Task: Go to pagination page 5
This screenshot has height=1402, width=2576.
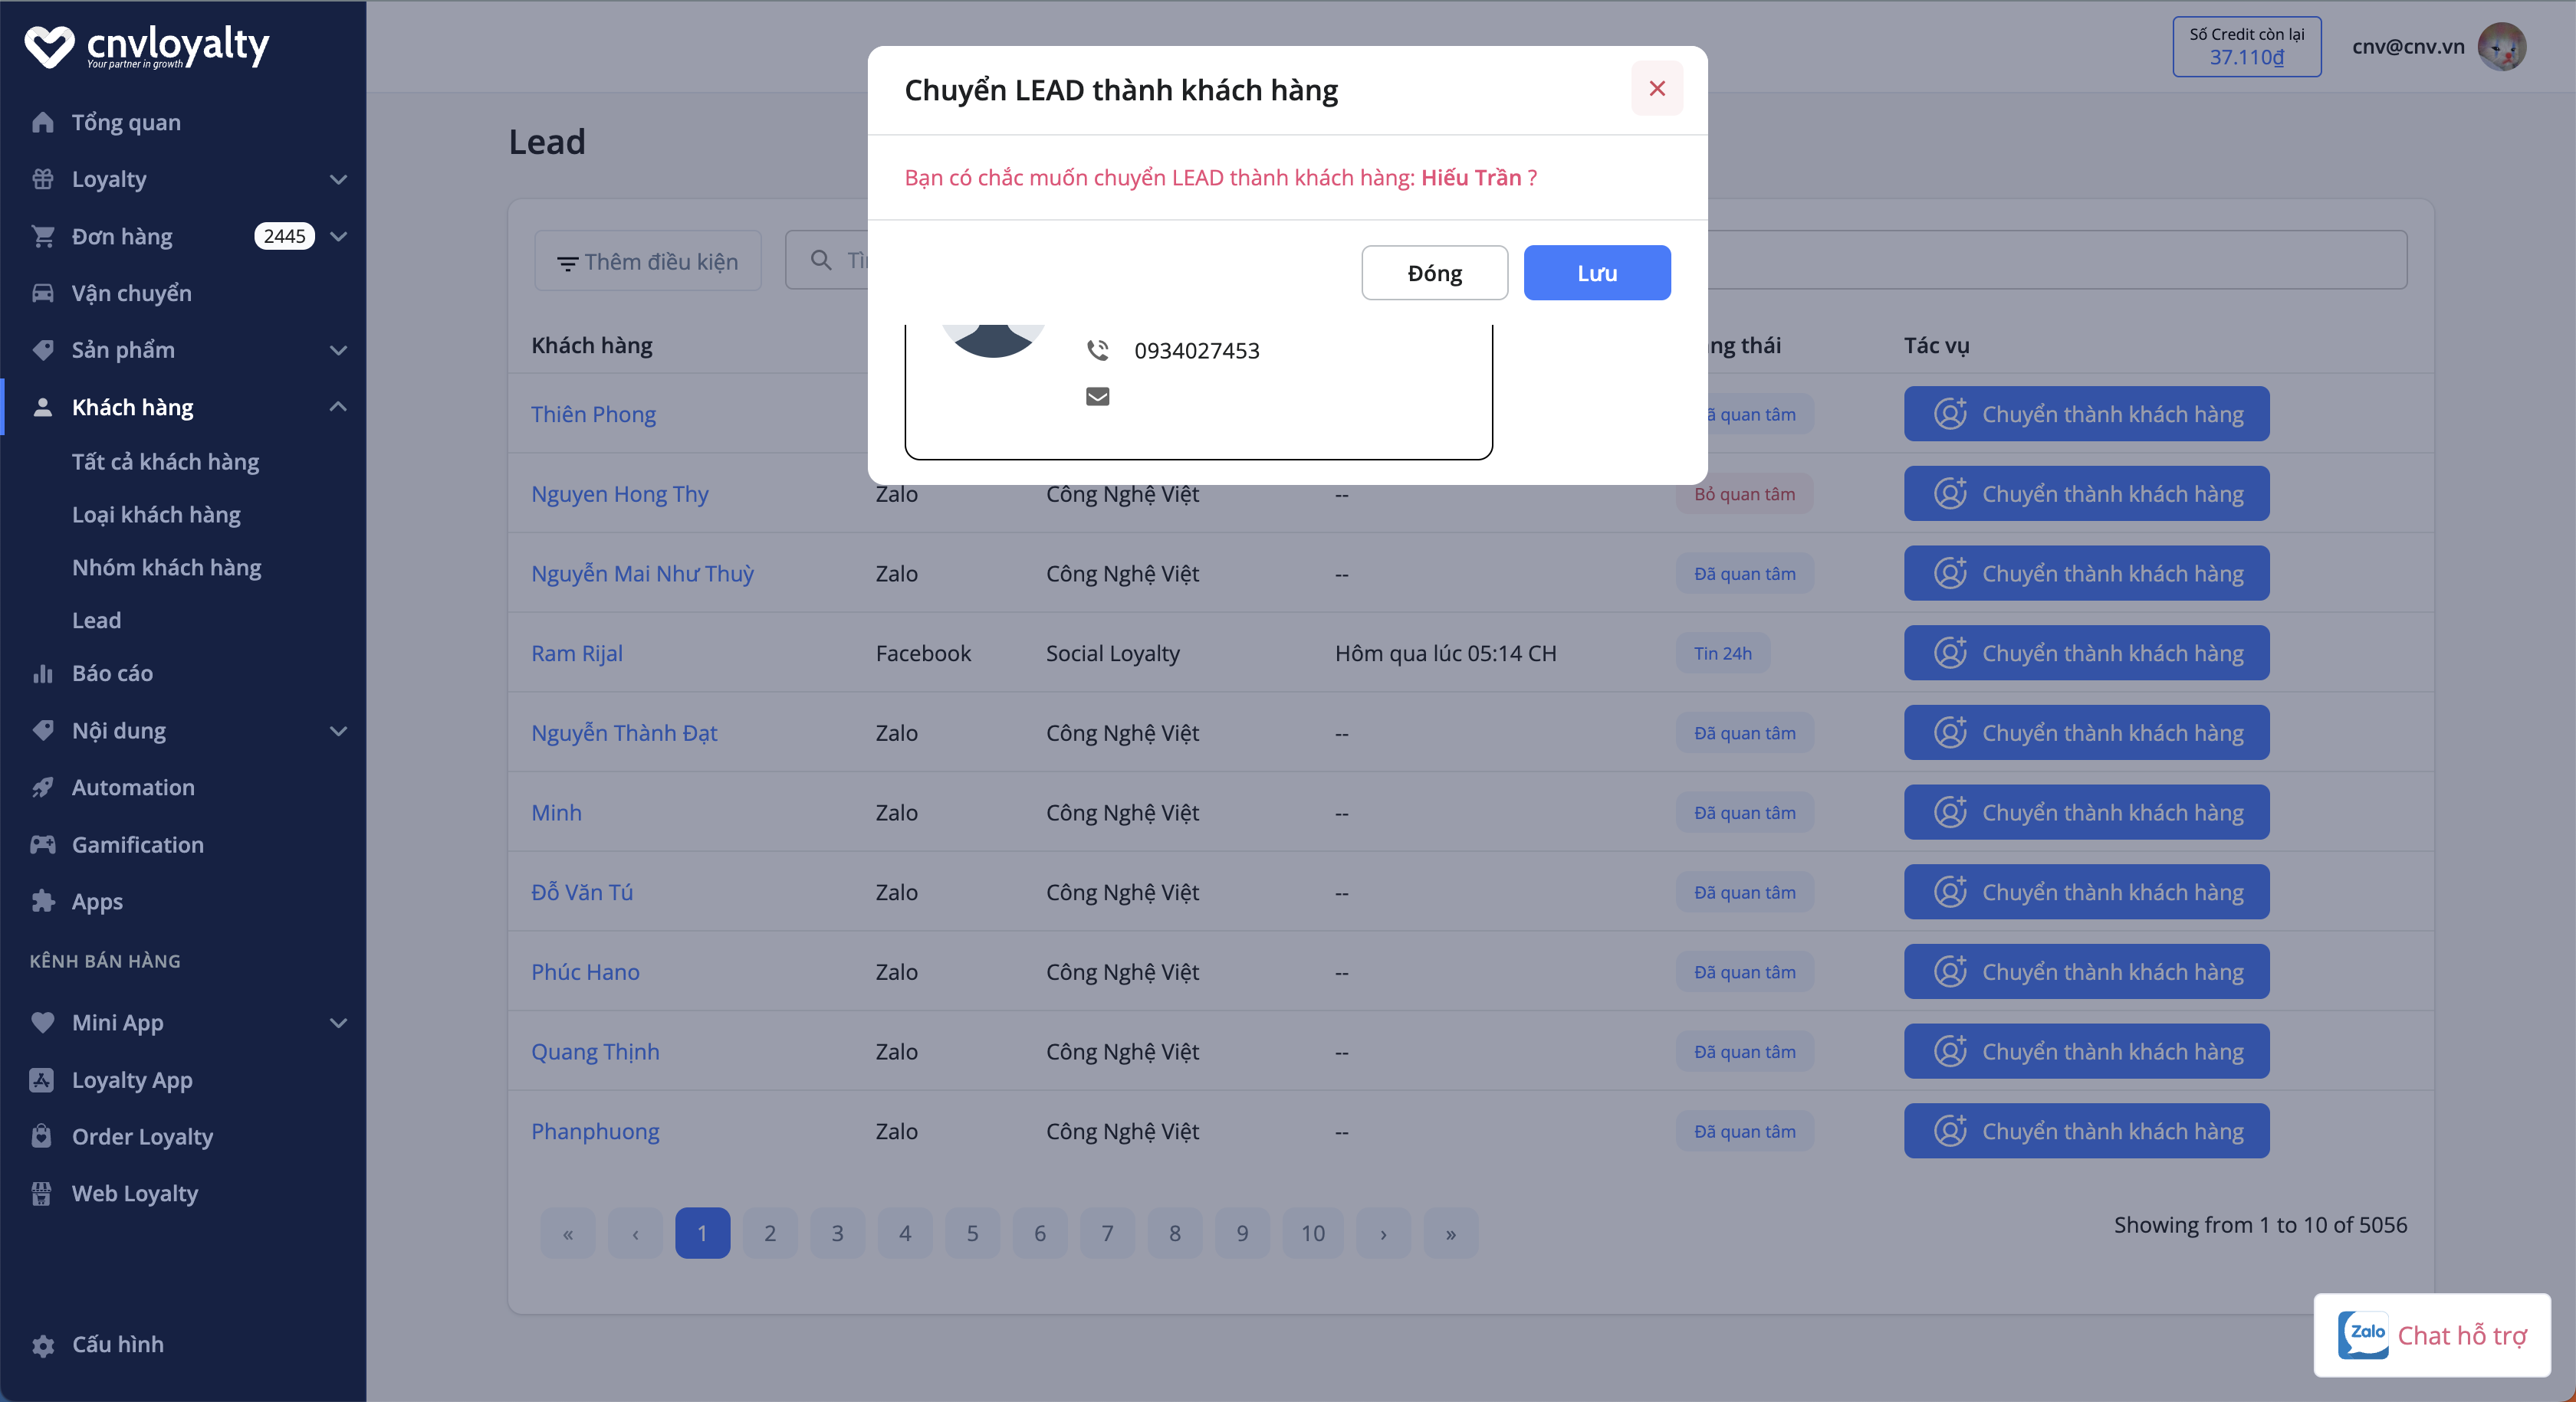Action: coord(972,1233)
